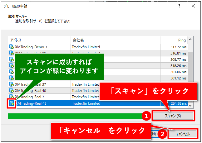This screenshot has height=143, width=202.
Task: Click the server icon next to XMTrading-Real 37
Action: click(x=12, y=84)
